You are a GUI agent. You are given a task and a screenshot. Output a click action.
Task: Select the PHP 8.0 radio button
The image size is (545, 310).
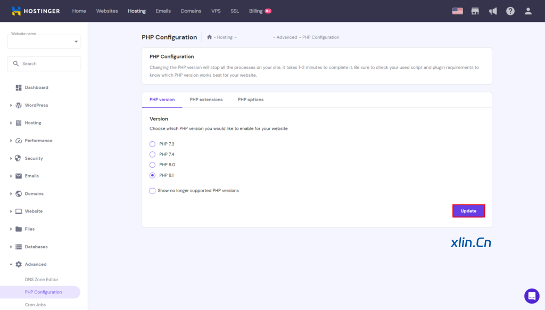[x=153, y=165]
